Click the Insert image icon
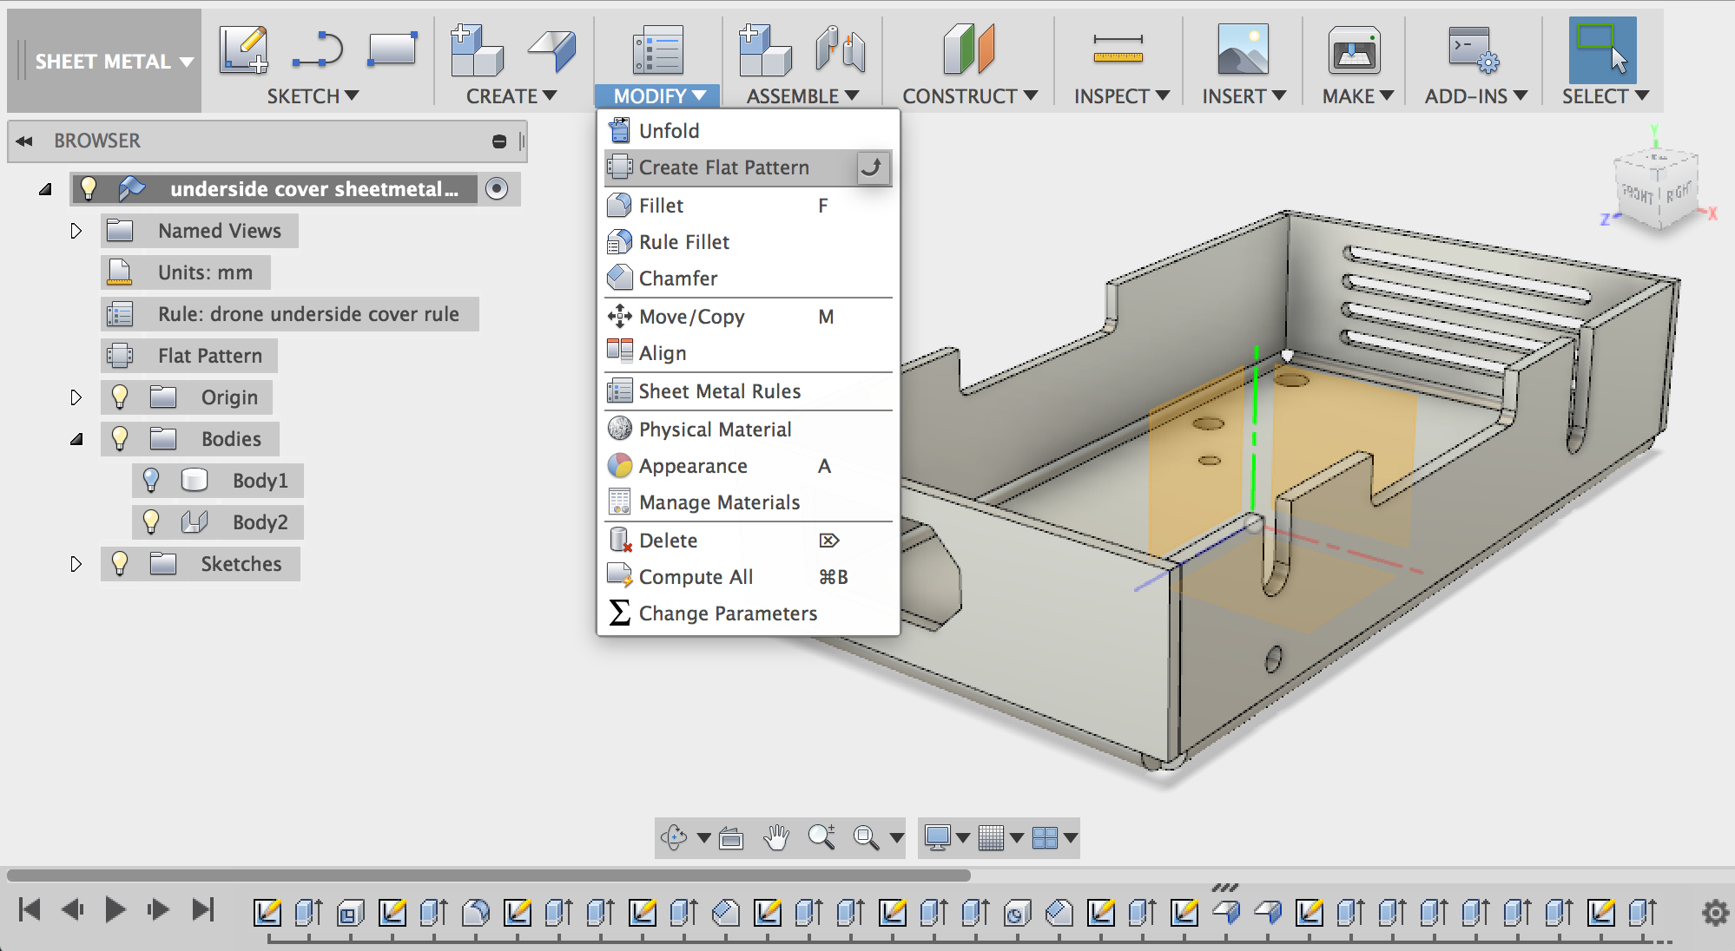Image resolution: width=1735 pixels, height=951 pixels. (1243, 49)
